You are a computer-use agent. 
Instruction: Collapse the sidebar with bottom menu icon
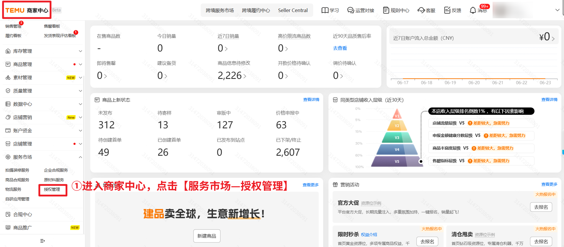42,241
